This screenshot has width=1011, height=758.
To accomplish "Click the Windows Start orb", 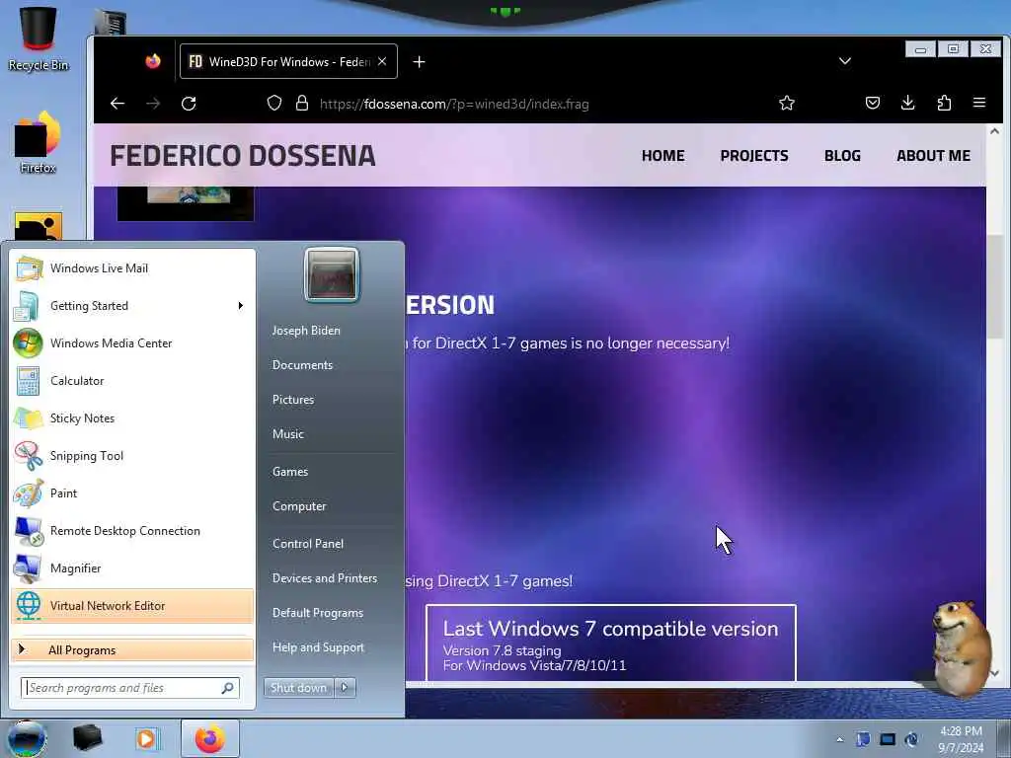I will pos(27,738).
